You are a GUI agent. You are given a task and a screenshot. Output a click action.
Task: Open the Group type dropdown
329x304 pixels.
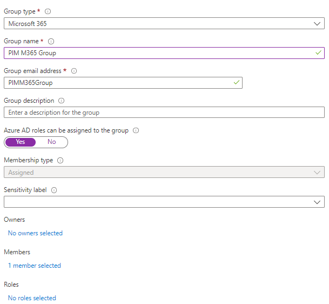(x=164, y=23)
